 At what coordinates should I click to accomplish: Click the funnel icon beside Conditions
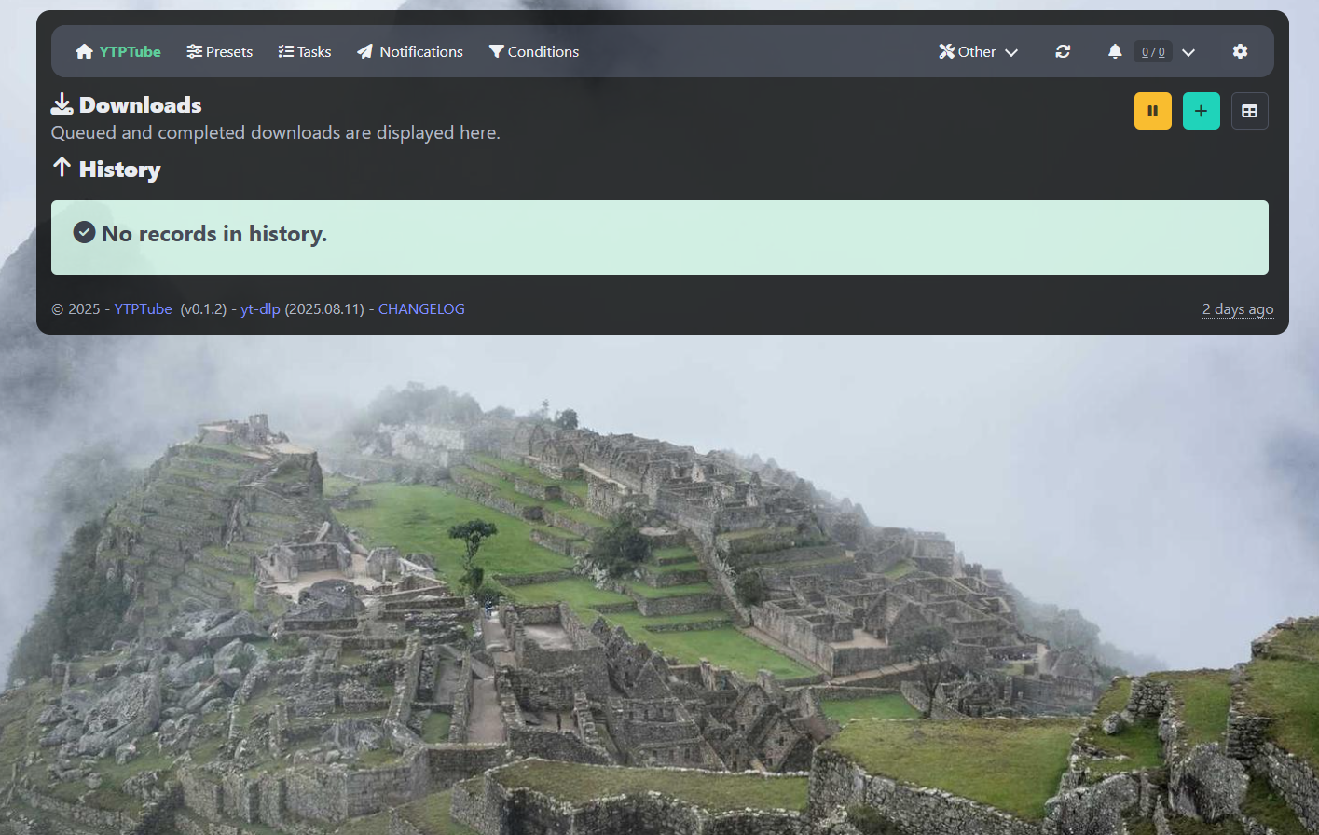pos(497,51)
